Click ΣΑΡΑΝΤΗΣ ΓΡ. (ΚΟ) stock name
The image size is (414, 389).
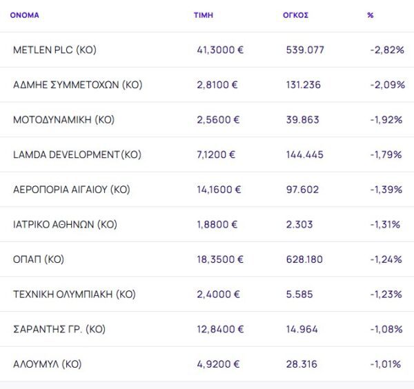coord(57,329)
